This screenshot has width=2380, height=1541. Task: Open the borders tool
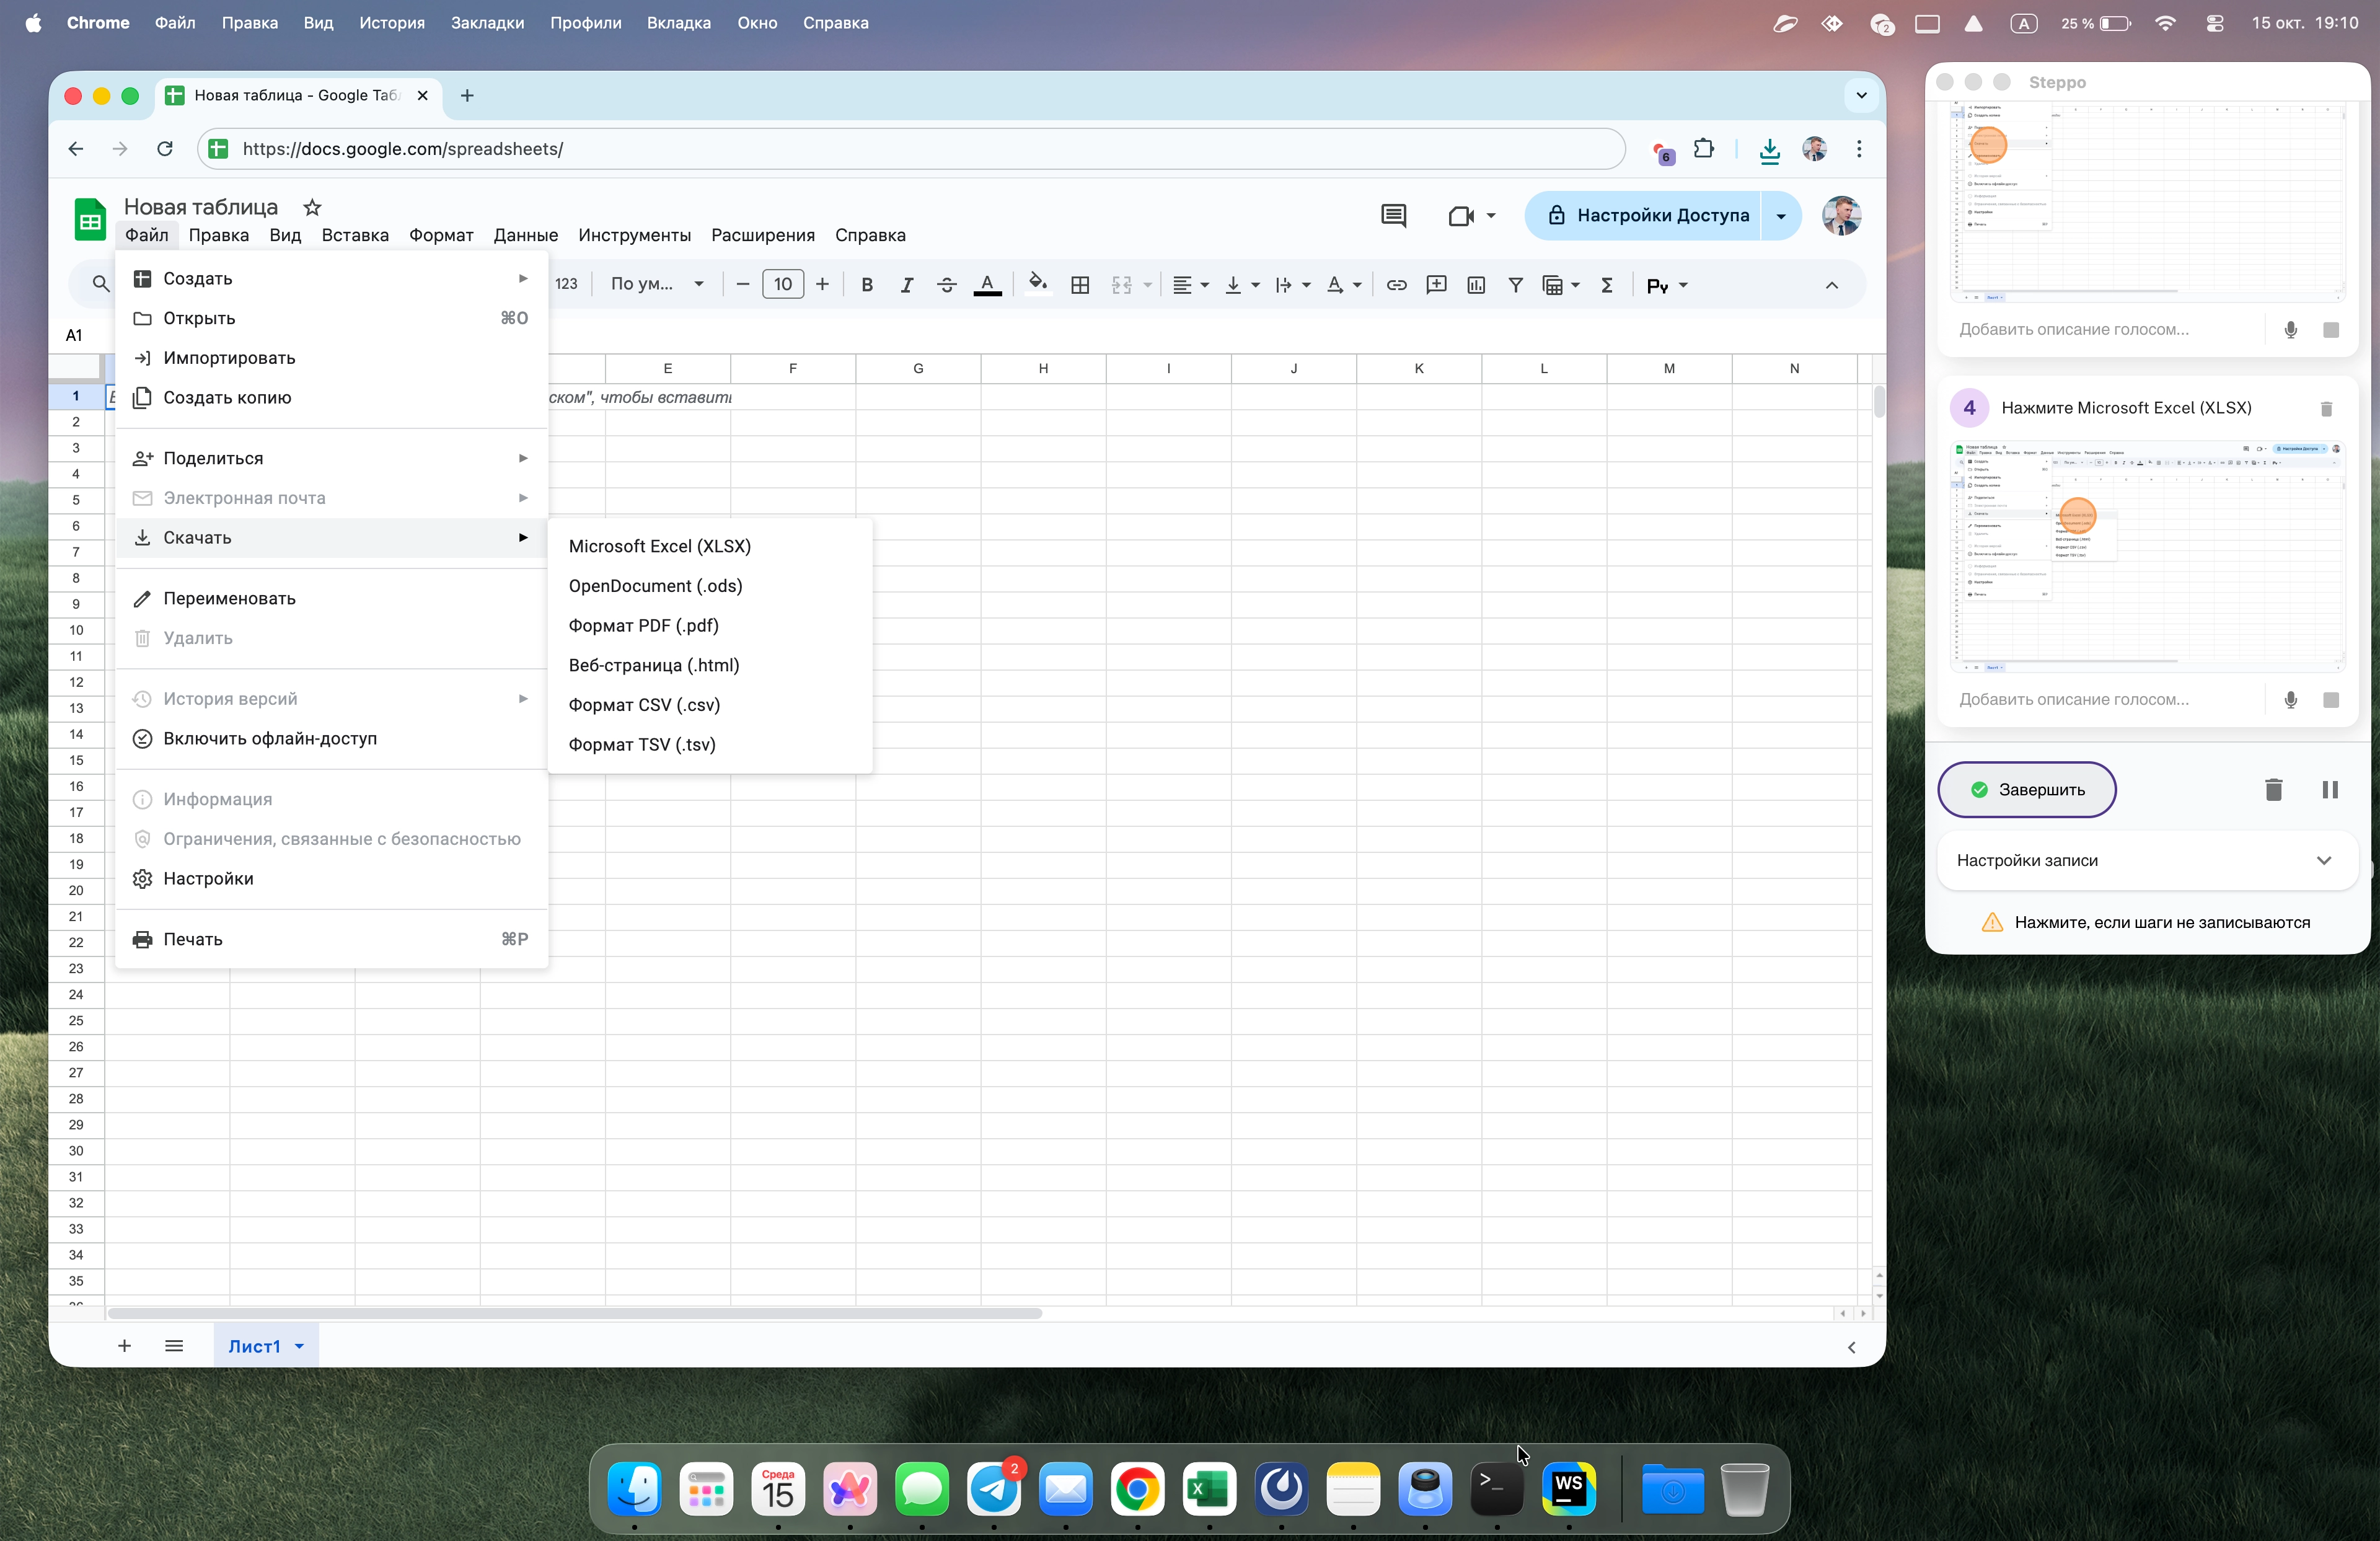point(1080,285)
